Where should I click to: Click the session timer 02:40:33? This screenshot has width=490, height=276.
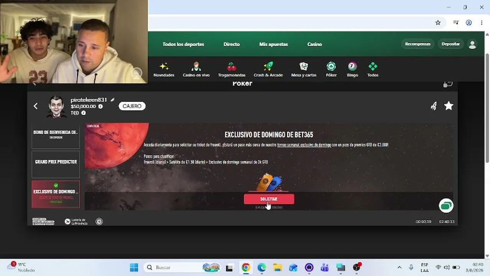pyautogui.click(x=447, y=222)
